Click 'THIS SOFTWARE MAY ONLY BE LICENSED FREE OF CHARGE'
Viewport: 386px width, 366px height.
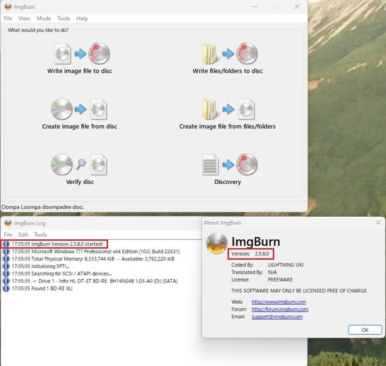point(299,291)
